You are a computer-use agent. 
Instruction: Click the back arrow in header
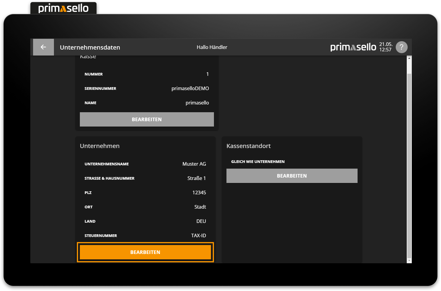(44, 47)
